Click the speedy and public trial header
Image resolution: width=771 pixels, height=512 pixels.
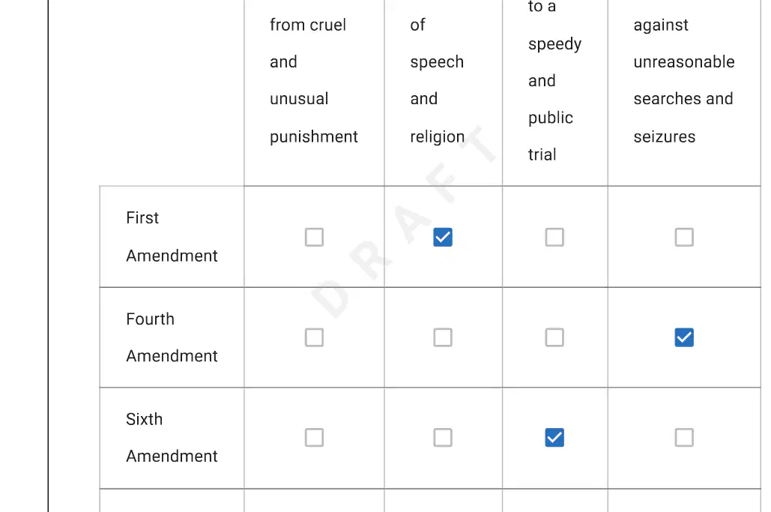pos(554,81)
